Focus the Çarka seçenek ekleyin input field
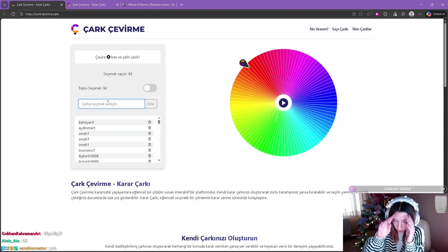This screenshot has width=448, height=252. [x=112, y=104]
